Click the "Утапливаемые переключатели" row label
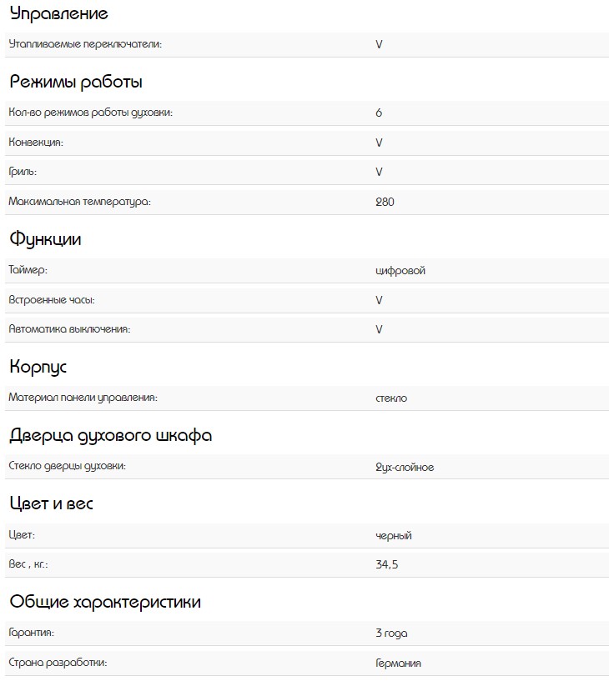This screenshot has width=609, height=681. pos(85,44)
